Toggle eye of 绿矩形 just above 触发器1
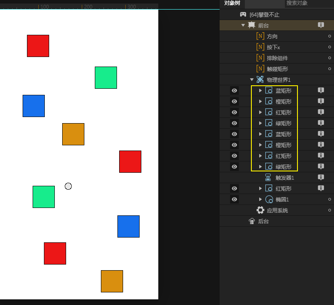 [234, 167]
